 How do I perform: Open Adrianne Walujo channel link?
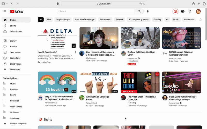(51, 103)
